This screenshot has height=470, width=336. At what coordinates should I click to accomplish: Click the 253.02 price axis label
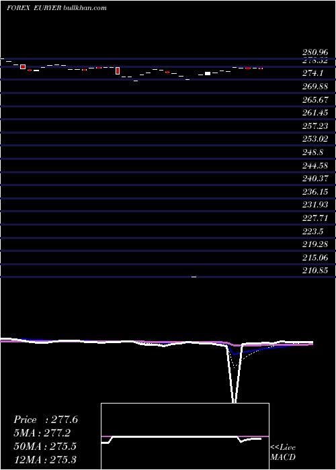pyautogui.click(x=315, y=140)
